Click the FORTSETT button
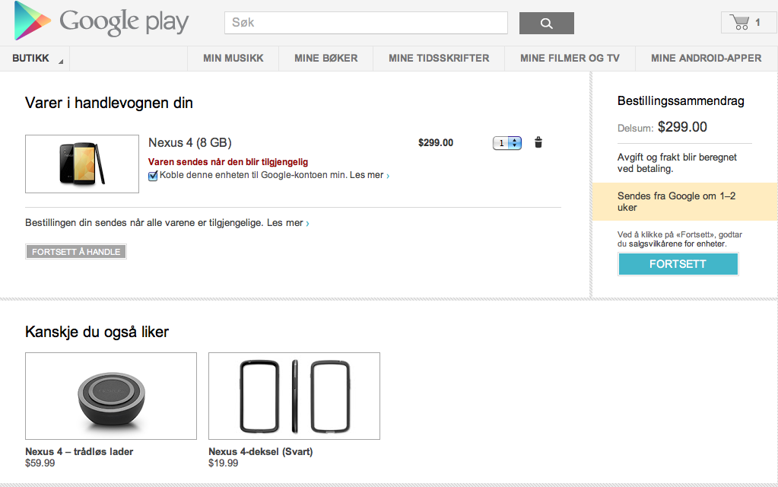This screenshot has width=778, height=487. click(678, 264)
